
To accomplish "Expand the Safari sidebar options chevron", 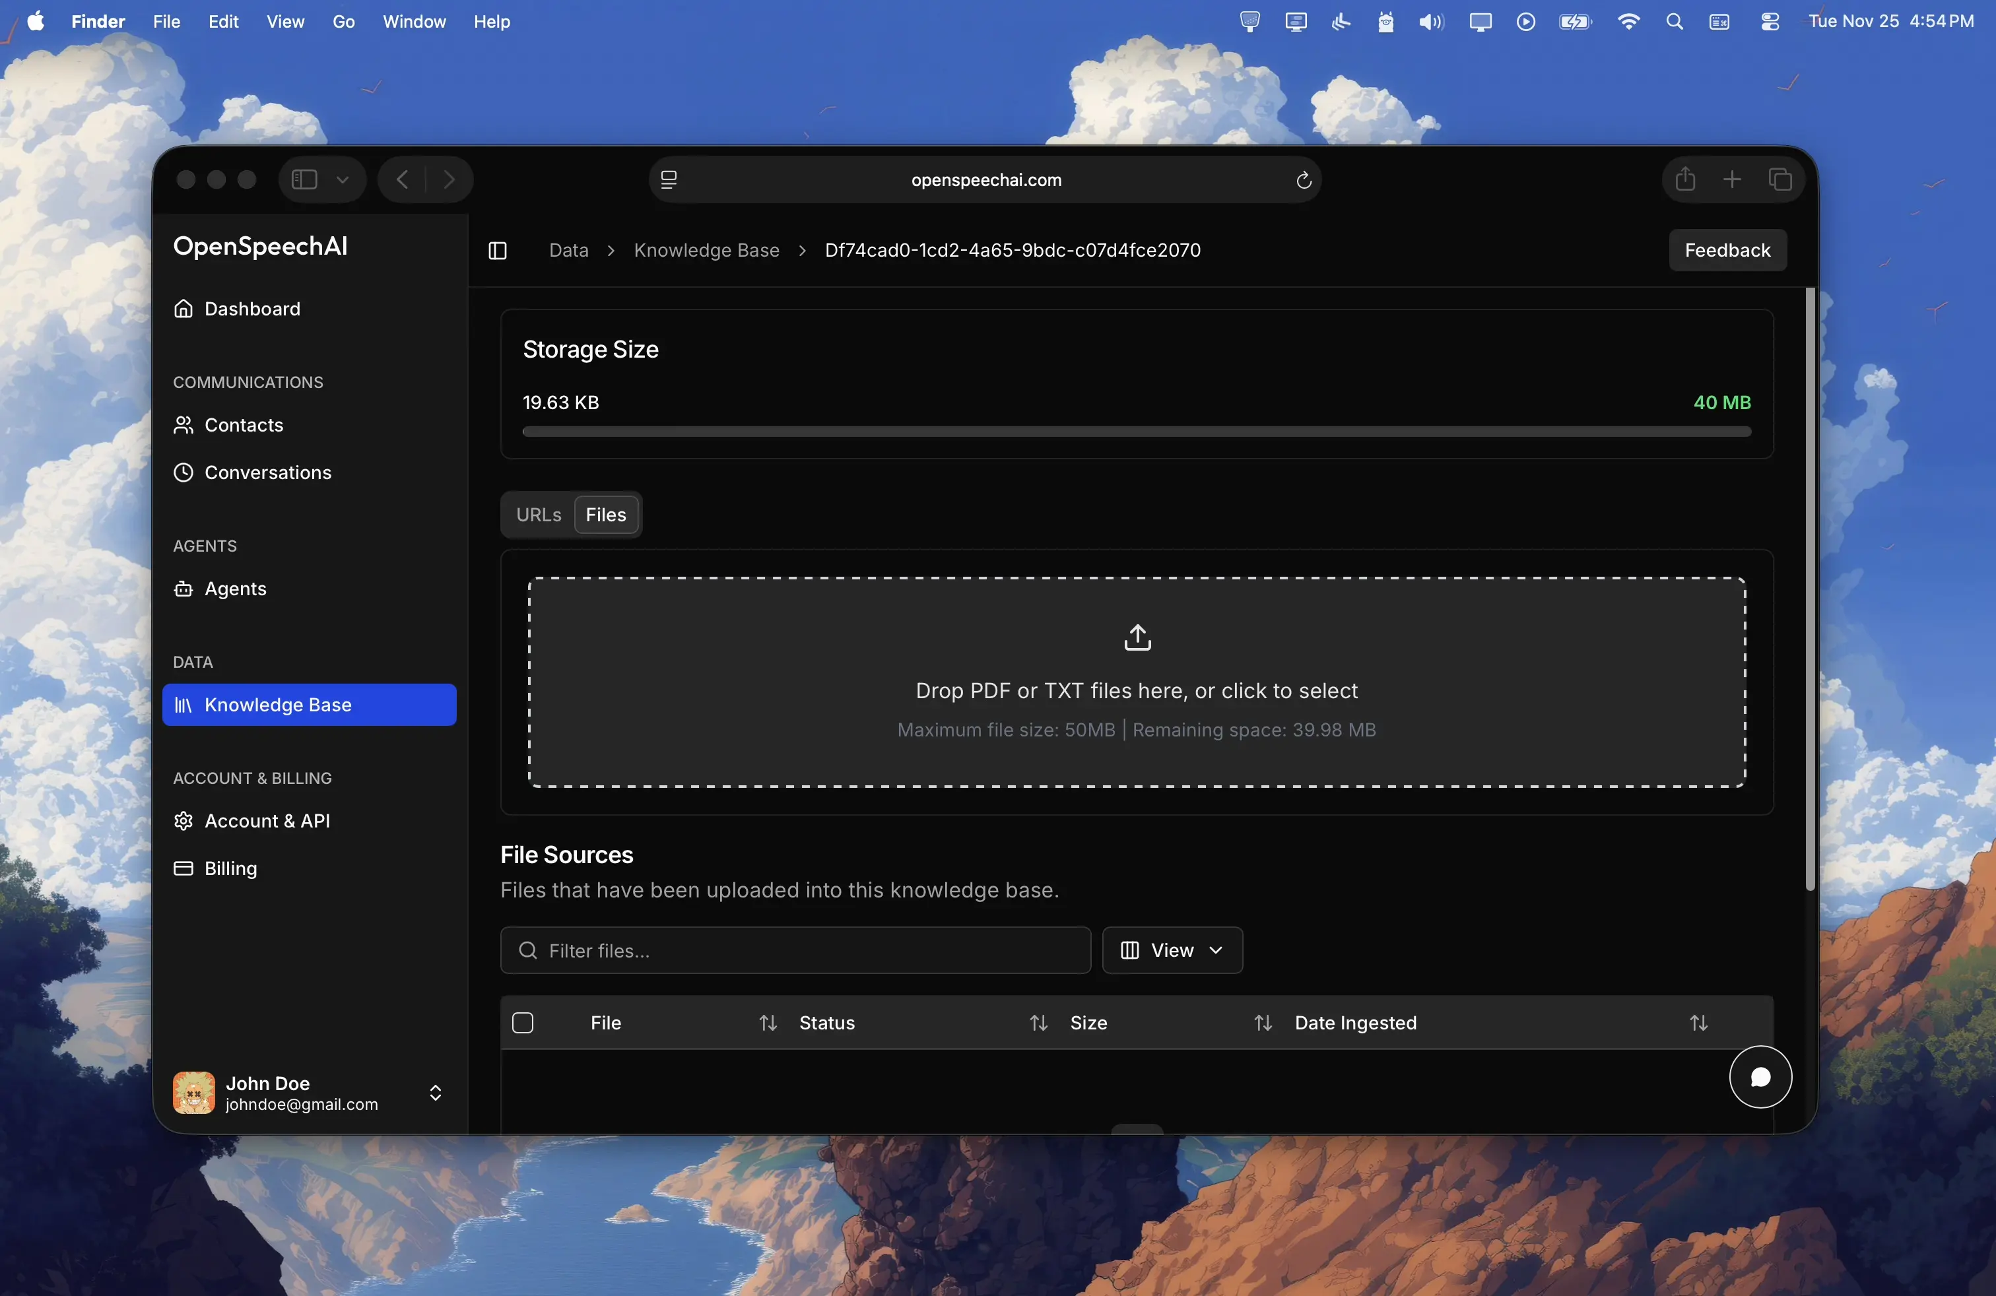I will pos(342,179).
